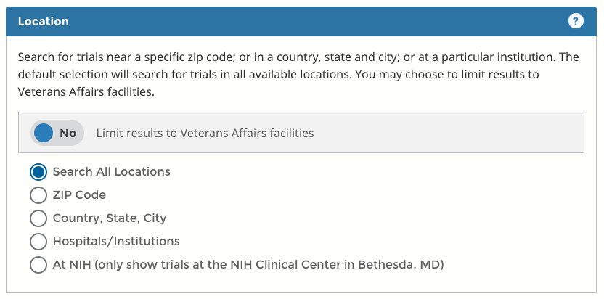Choose the ZIP Code radio button
This screenshot has height=299, width=604.
38,195
